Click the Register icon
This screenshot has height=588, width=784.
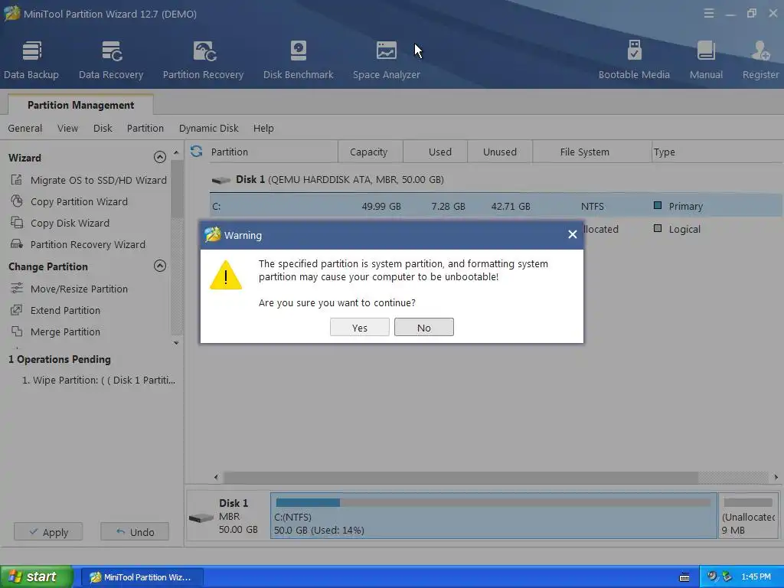[760, 51]
